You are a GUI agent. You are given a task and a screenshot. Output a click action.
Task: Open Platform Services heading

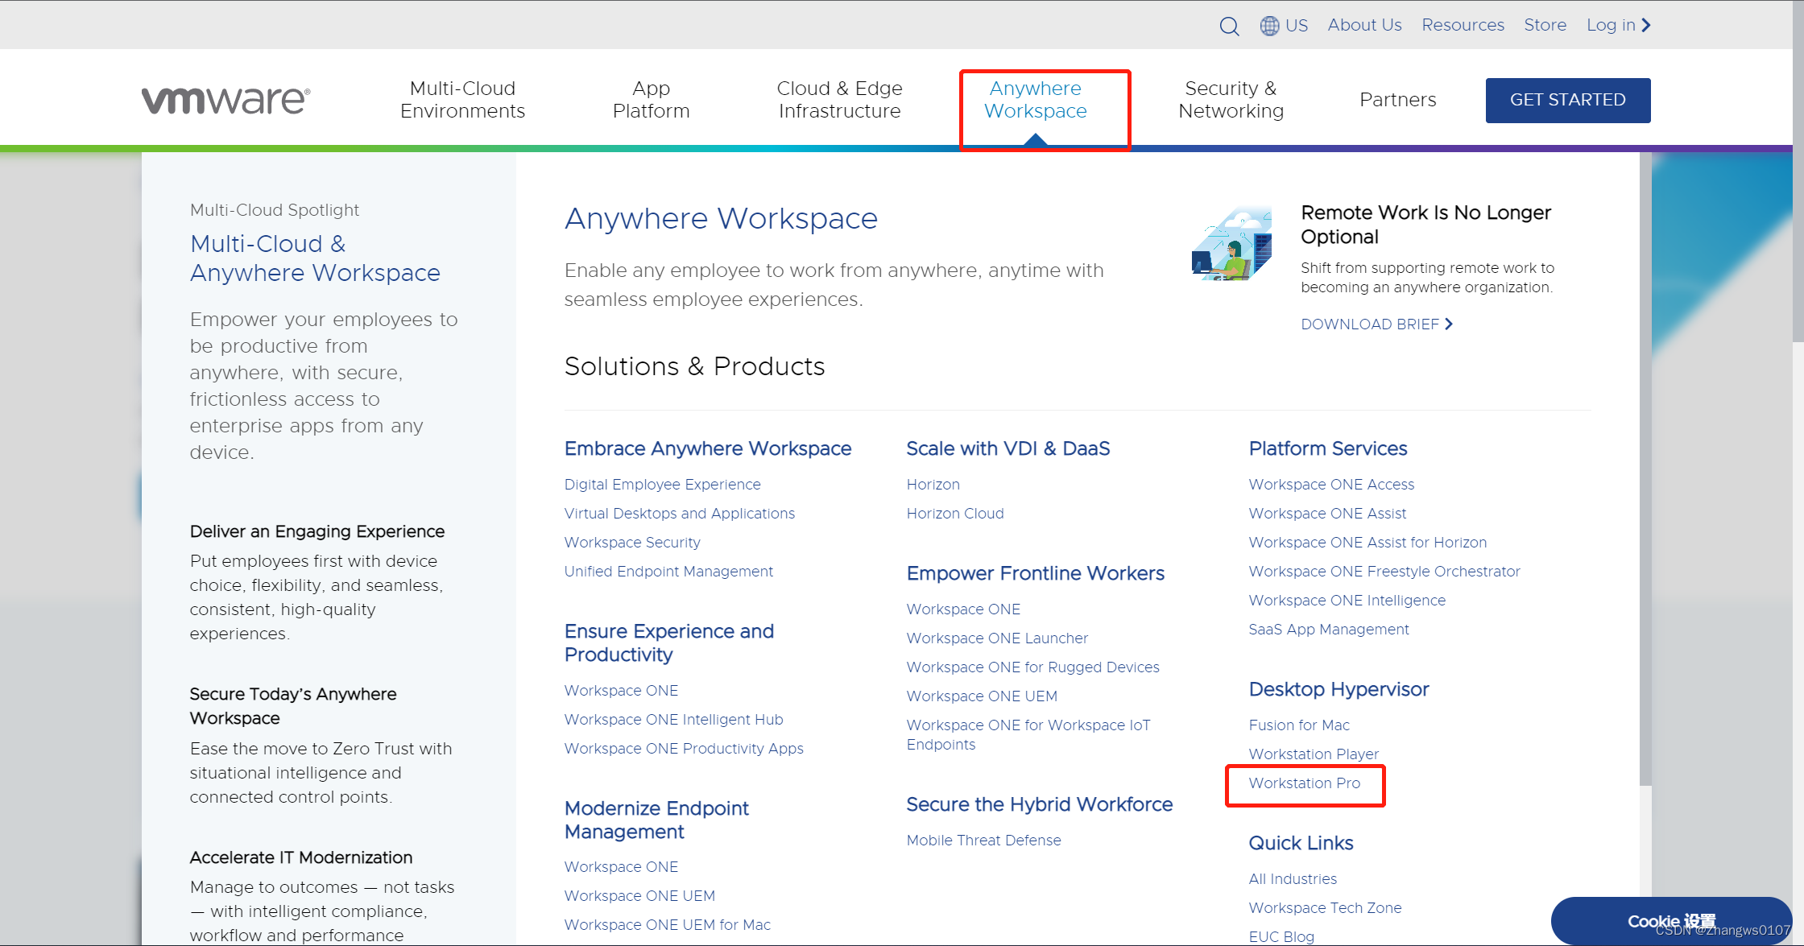pyautogui.click(x=1327, y=448)
